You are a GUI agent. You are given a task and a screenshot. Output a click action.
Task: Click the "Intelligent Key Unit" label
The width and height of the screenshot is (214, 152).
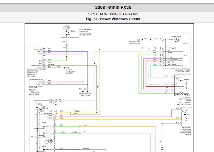pos(34,91)
